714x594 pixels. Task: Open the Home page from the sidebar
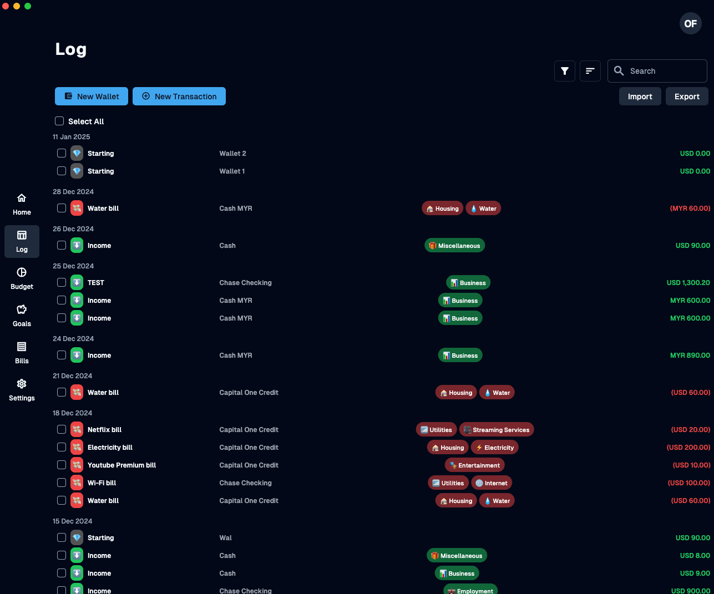coord(22,203)
